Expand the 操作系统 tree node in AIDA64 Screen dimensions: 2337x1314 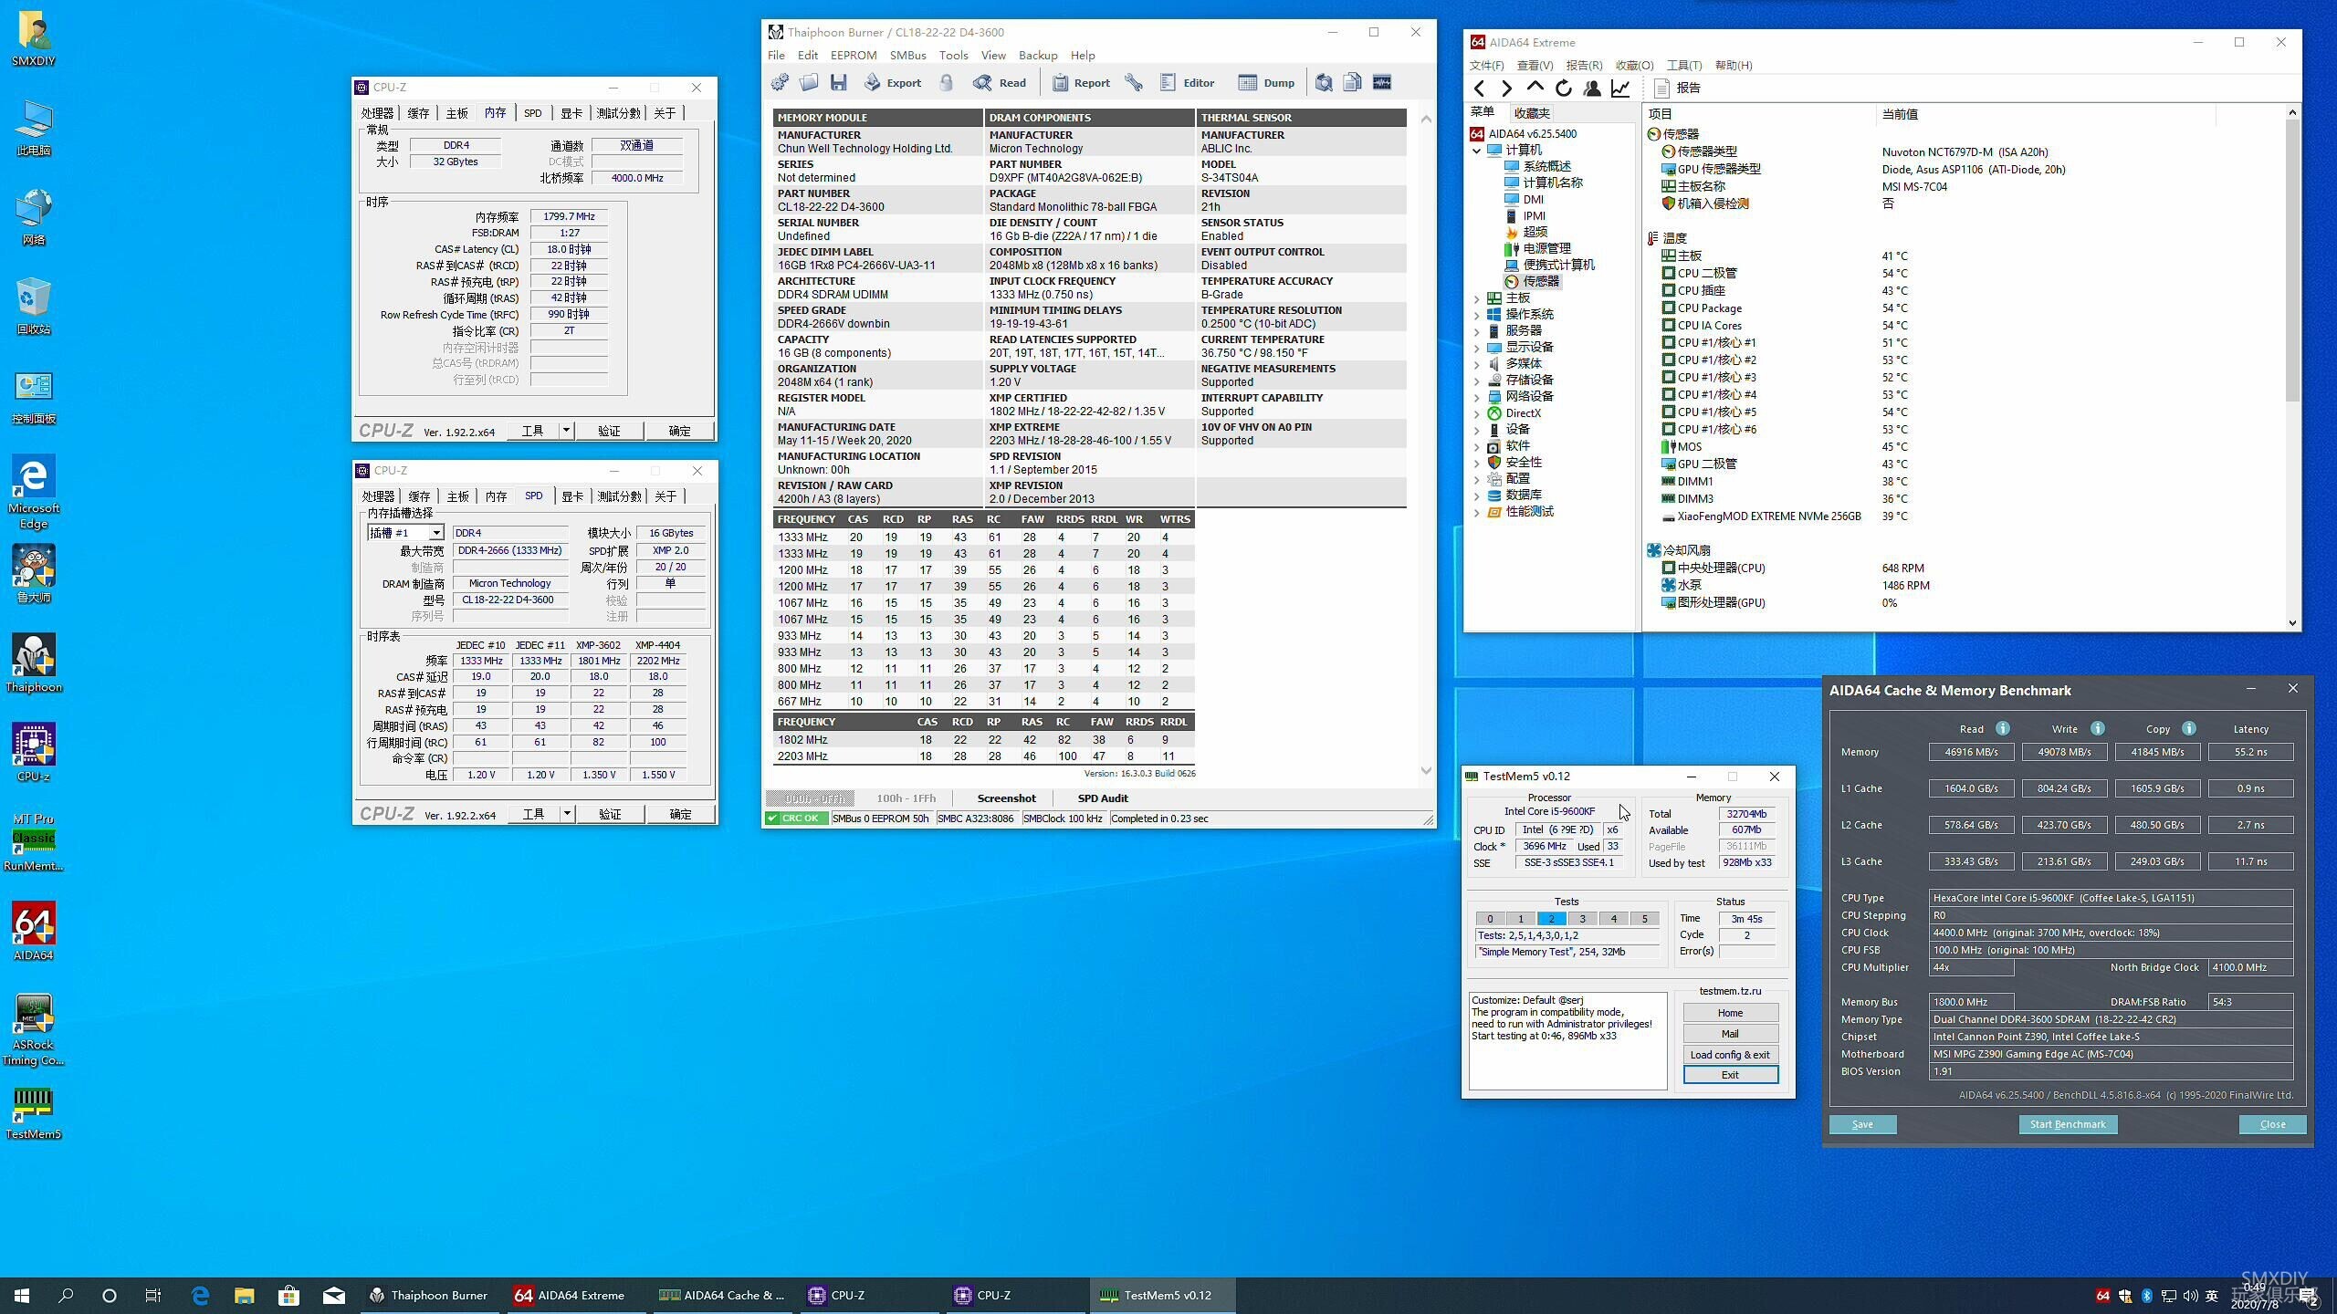[1477, 315]
